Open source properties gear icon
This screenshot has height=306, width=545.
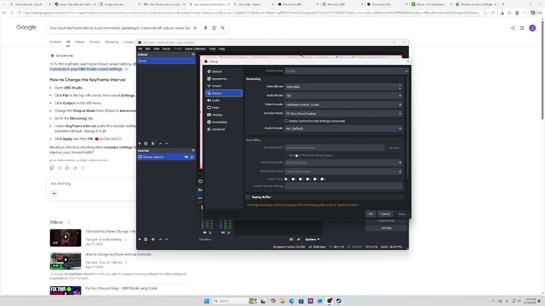click(153, 239)
